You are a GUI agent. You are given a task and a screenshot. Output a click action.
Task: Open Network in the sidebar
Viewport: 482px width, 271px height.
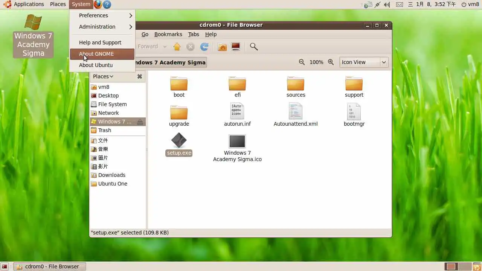point(117,113)
